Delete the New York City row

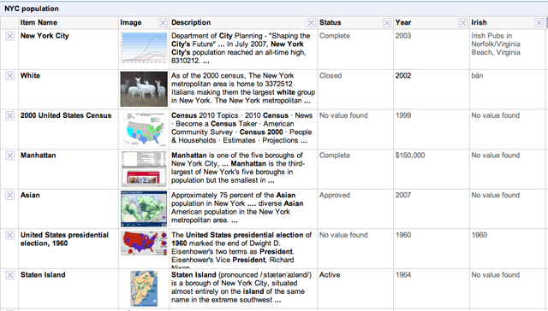[x=9, y=36]
